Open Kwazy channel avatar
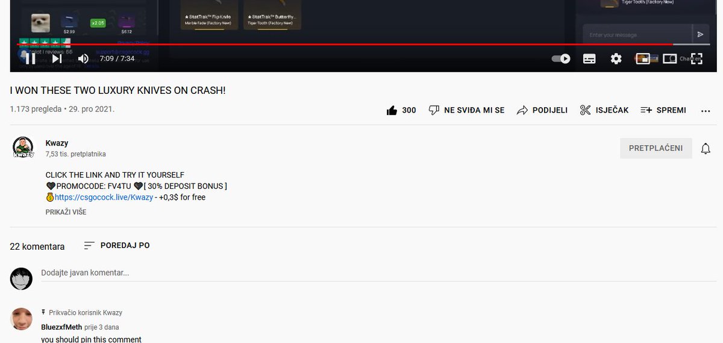This screenshot has width=723, height=343. pyautogui.click(x=23, y=147)
